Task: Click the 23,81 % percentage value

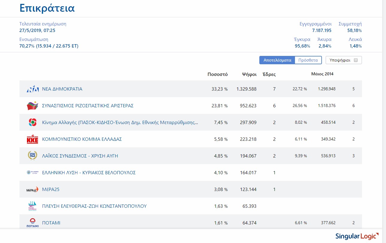Action: [219, 106]
